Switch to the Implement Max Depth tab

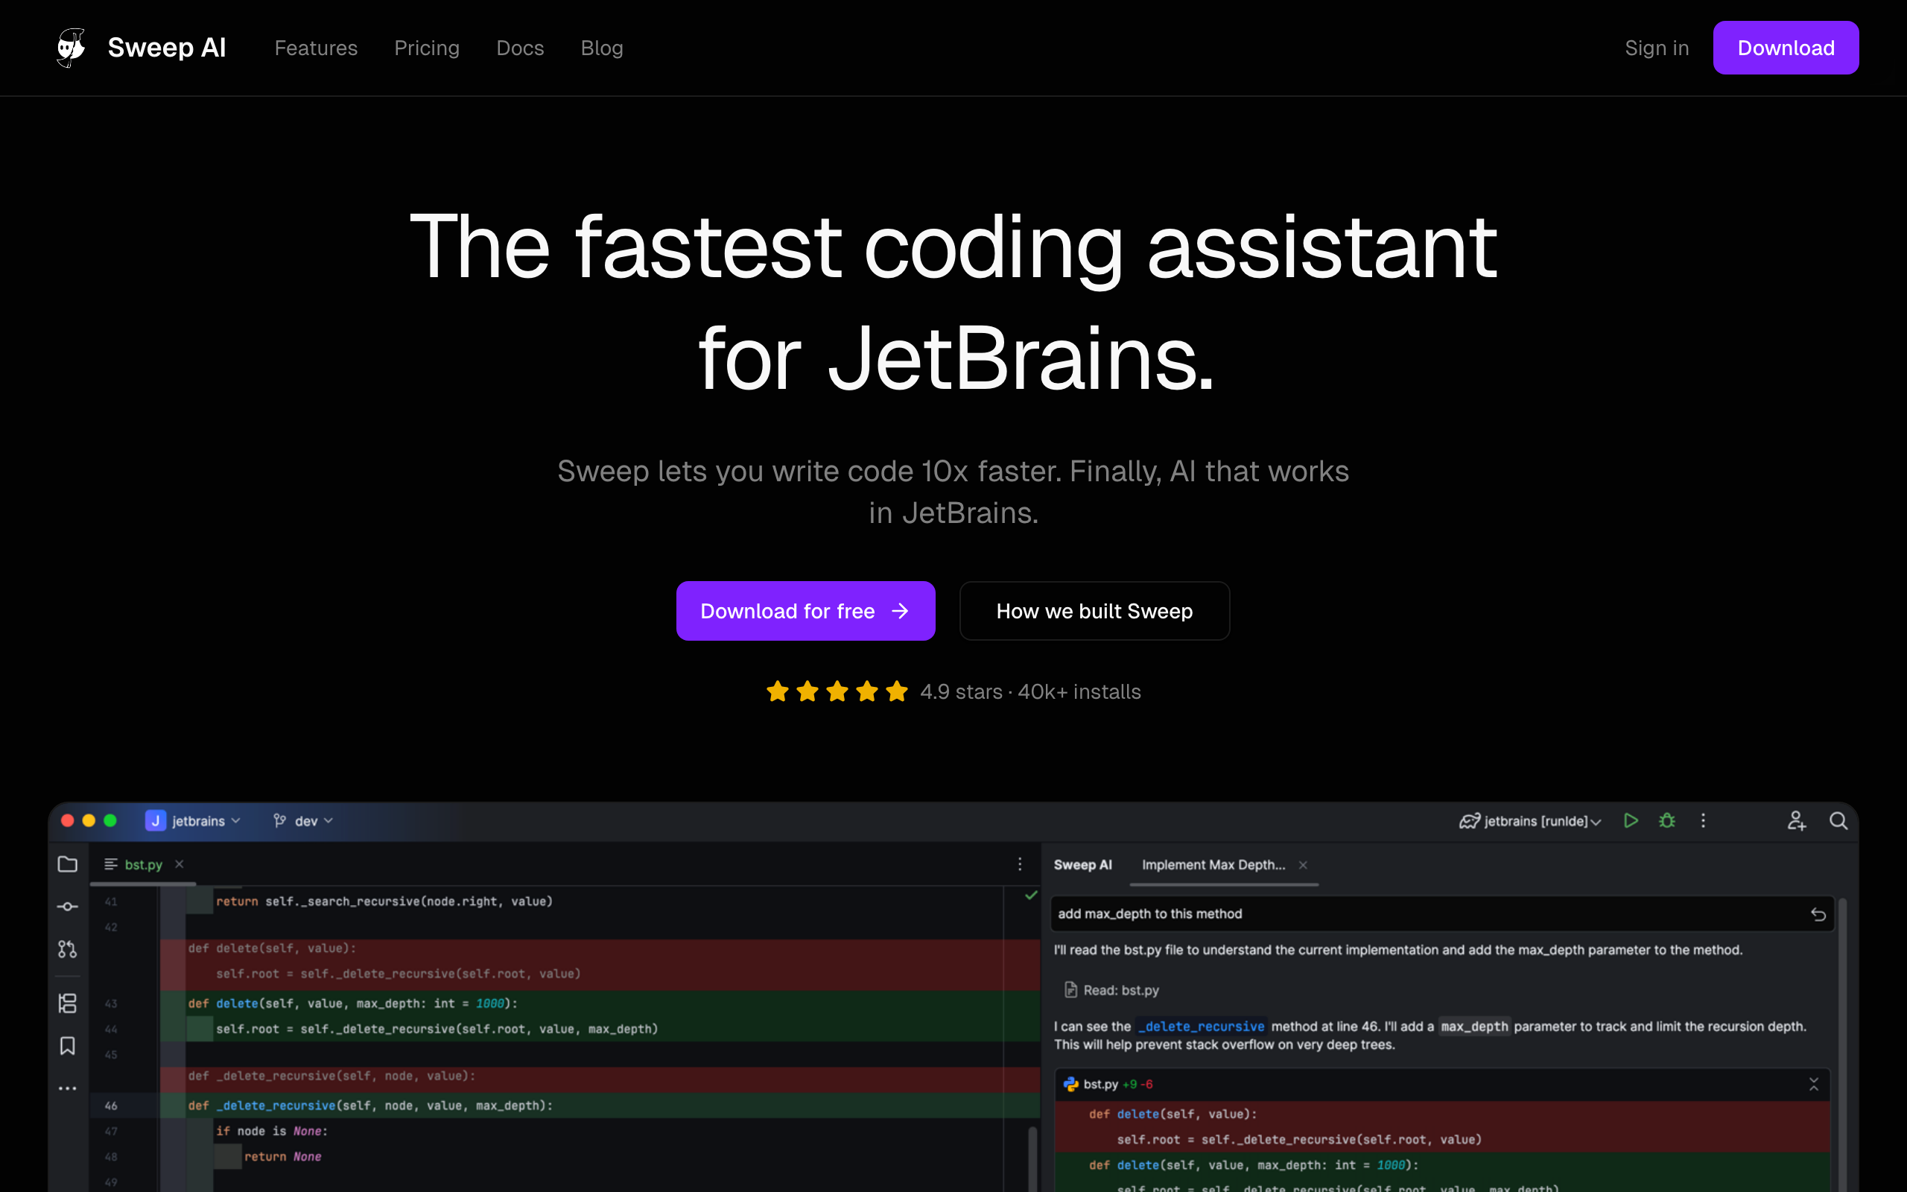[1213, 865]
